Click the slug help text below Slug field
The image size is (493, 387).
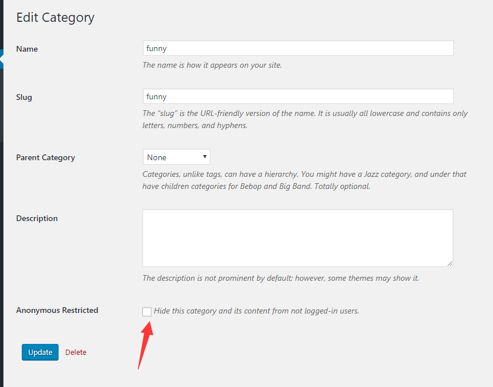(305, 119)
